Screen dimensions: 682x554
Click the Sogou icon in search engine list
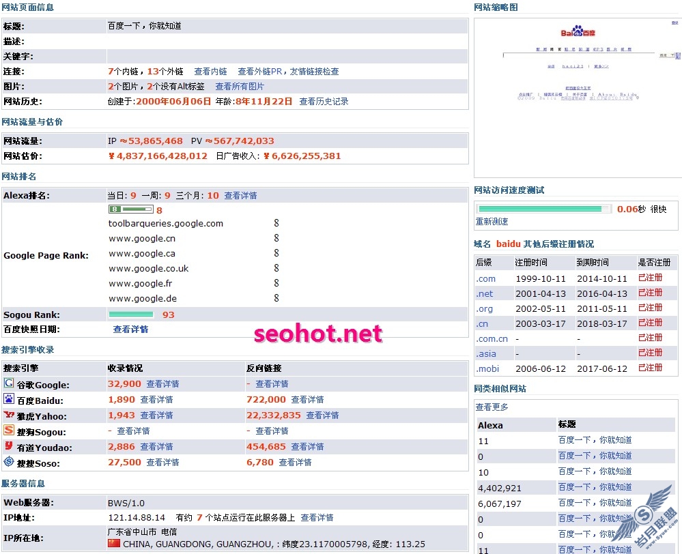pyautogui.click(x=9, y=431)
